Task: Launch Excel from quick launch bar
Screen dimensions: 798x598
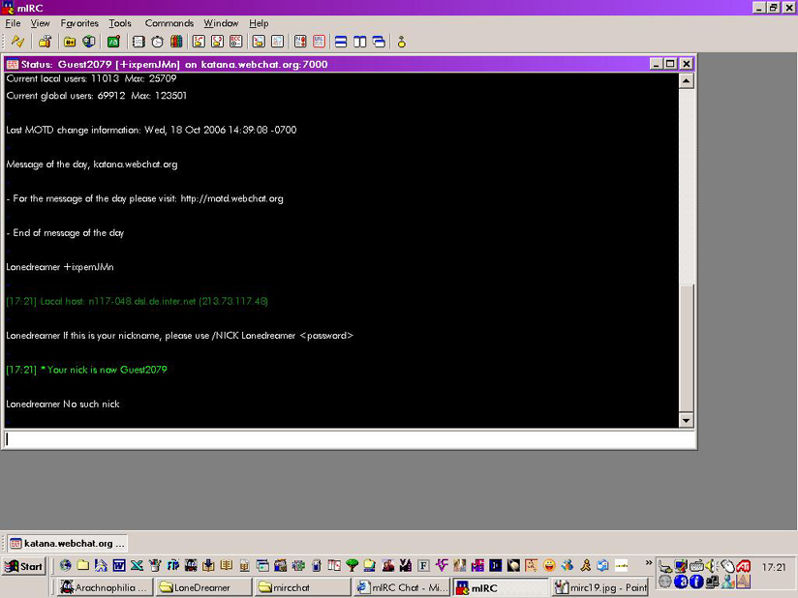Action: click(x=137, y=565)
